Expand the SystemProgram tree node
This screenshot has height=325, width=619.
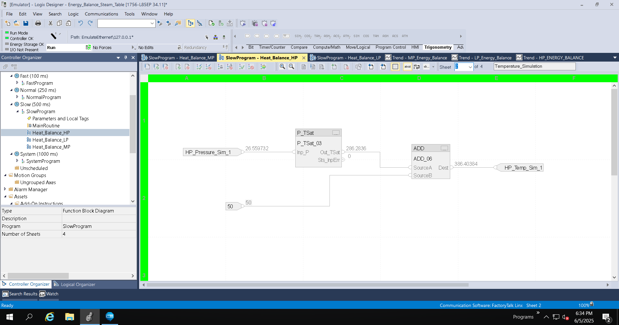click(x=18, y=161)
